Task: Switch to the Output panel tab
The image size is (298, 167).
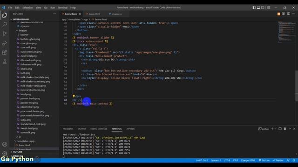Action: (x=82, y=129)
